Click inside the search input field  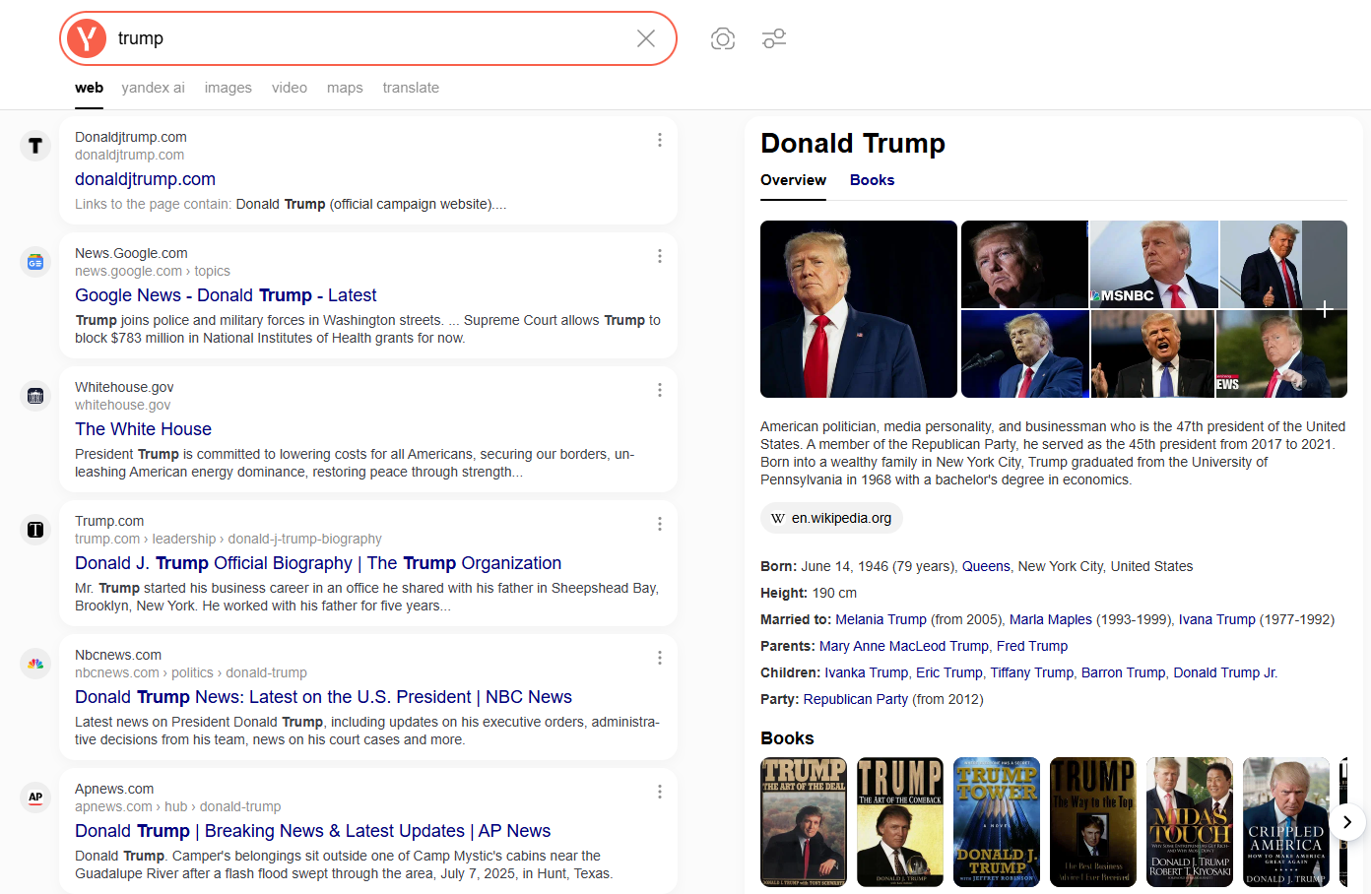369,38
